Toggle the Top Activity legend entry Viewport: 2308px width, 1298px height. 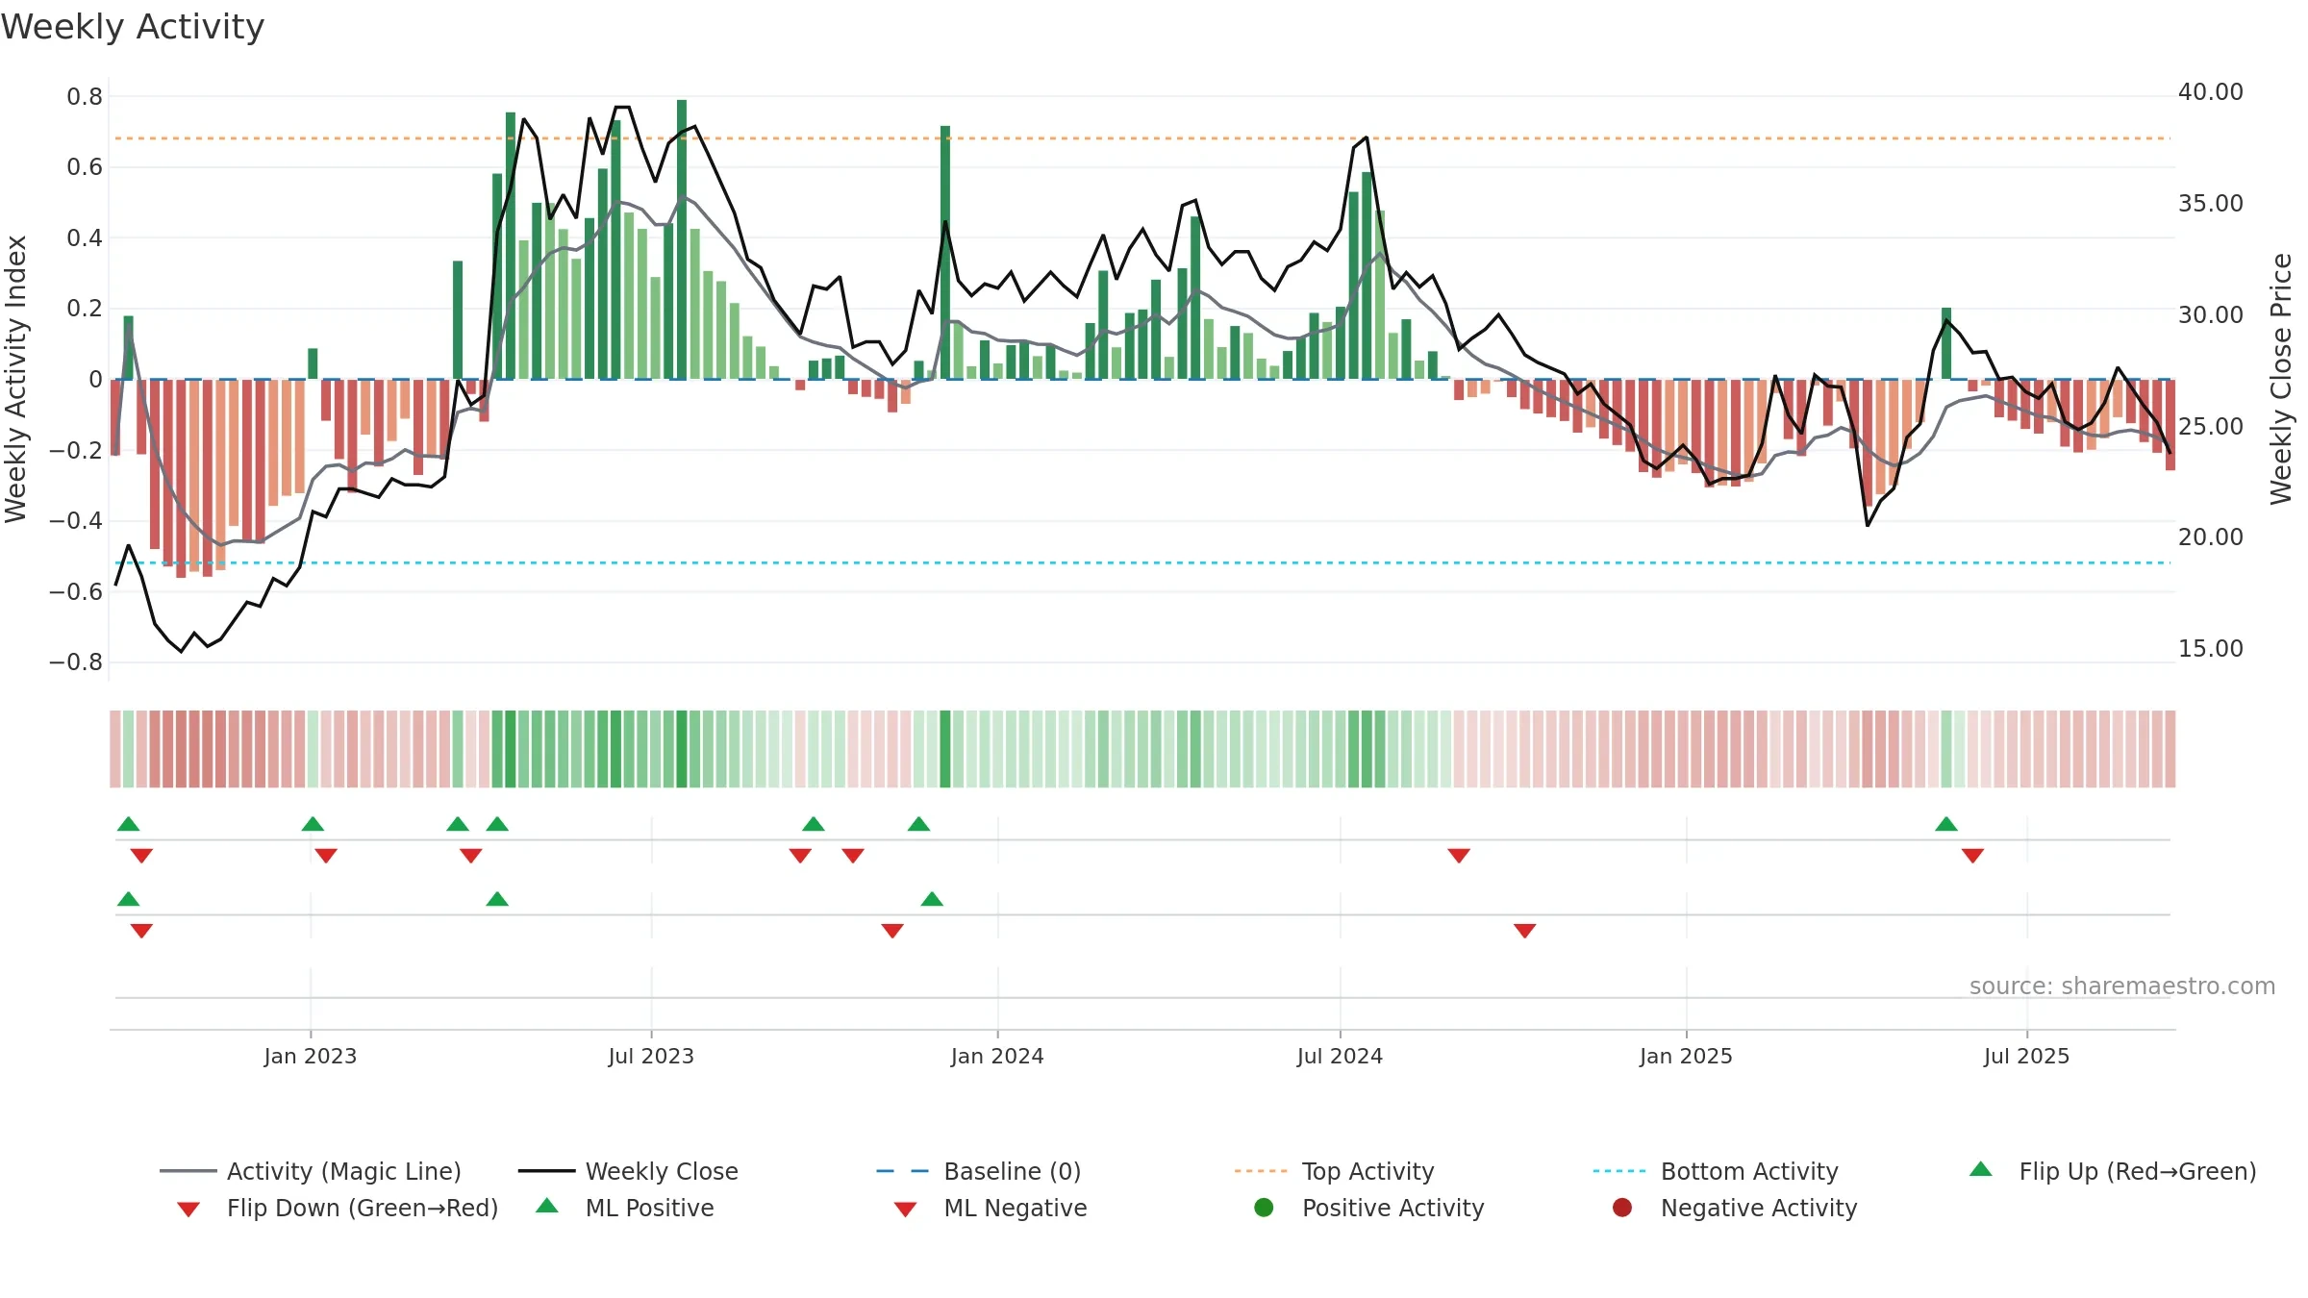coord(1334,1171)
